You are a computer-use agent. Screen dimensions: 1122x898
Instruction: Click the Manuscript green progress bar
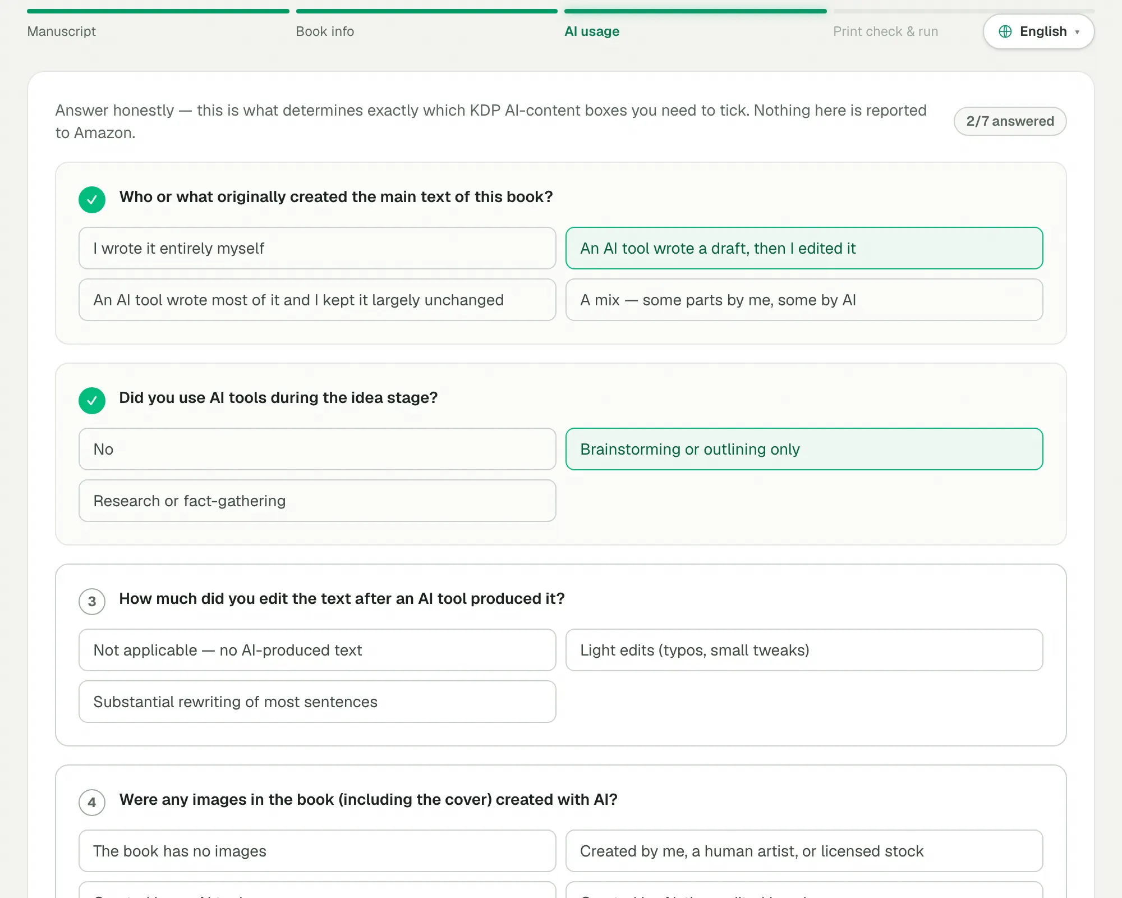158,11
